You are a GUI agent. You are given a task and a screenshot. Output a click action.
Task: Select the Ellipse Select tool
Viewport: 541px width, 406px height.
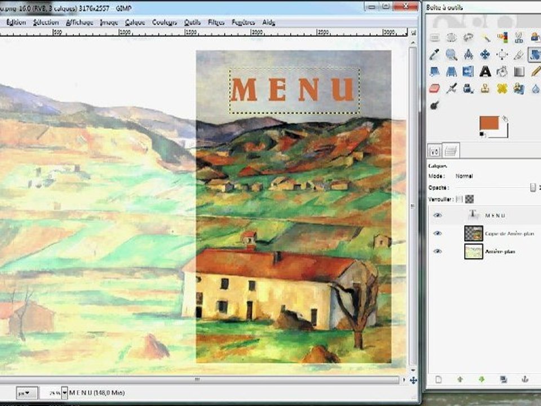click(451, 37)
